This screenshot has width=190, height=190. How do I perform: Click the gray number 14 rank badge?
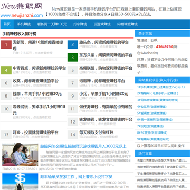tap(73, 135)
